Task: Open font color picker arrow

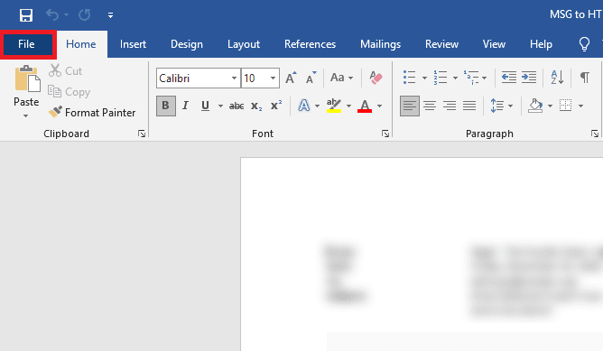Action: point(379,106)
